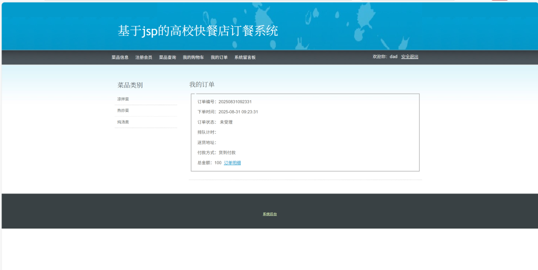
Task: Click order time 2025-08-31 09:23:31
Action: (x=238, y=112)
